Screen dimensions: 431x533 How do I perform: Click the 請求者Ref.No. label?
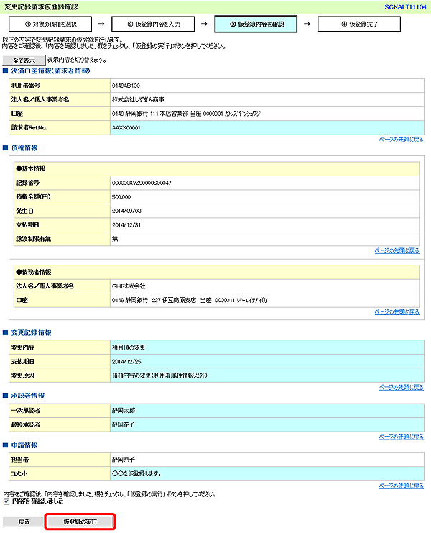(29, 128)
